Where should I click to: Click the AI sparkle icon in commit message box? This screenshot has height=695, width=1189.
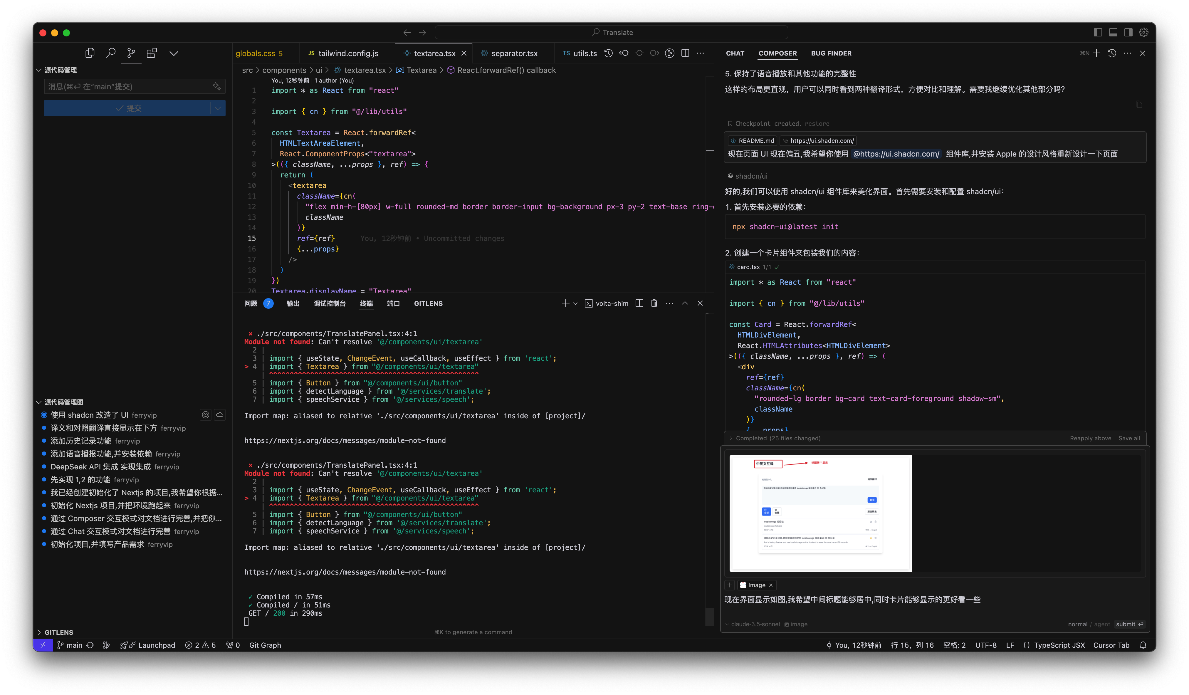(x=216, y=86)
